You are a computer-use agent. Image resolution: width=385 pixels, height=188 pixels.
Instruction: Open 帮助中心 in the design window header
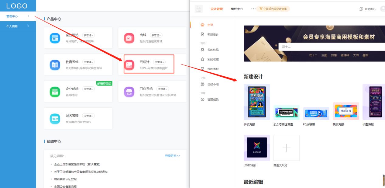pos(367,9)
